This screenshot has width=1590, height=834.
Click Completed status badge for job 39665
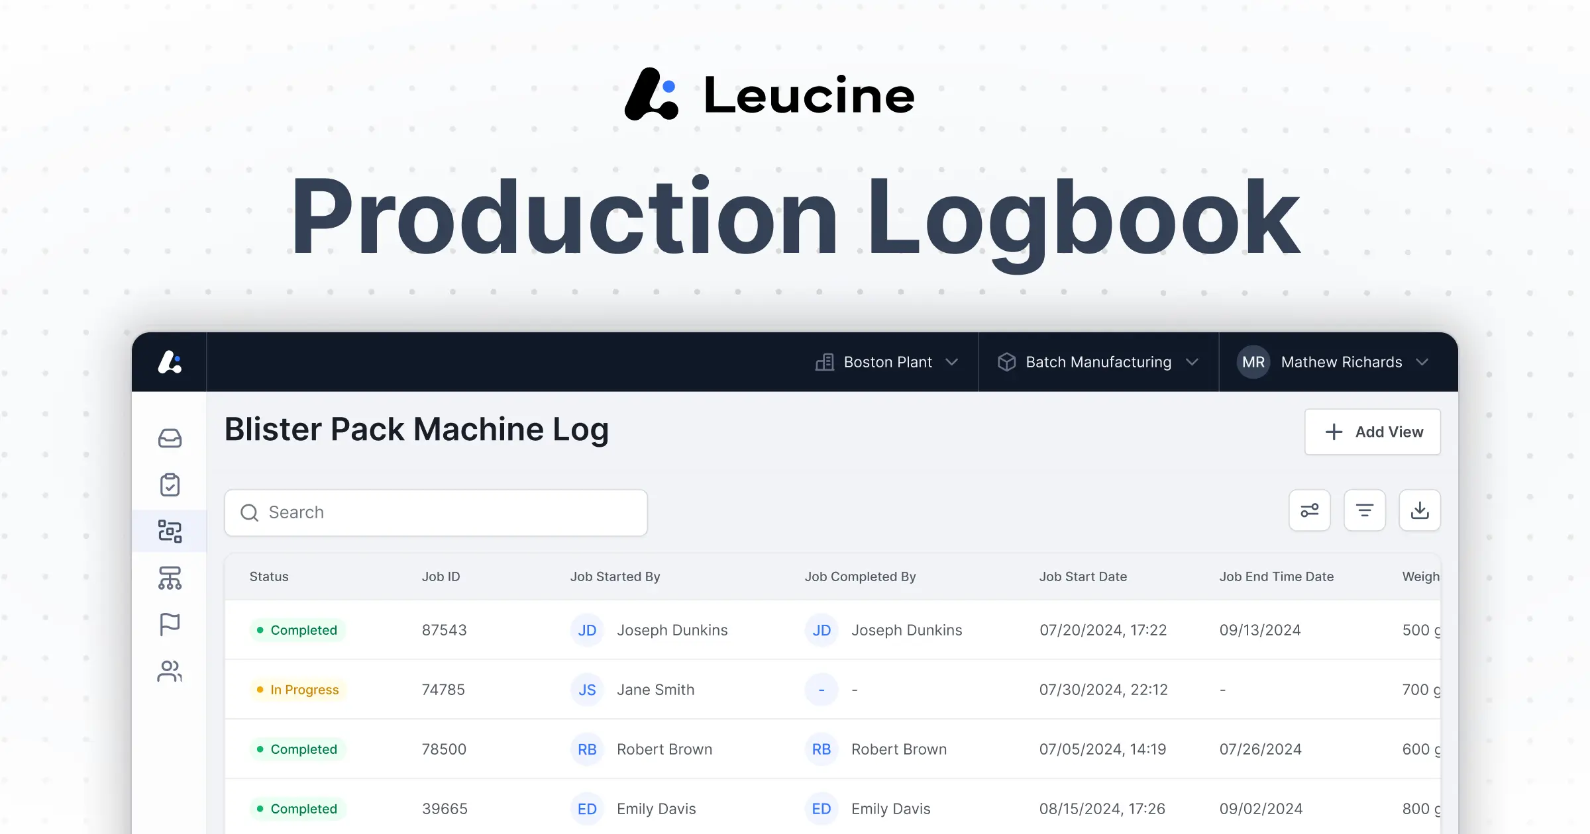[x=297, y=809]
